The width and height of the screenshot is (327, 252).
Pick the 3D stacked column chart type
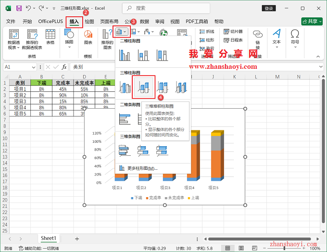[143, 87]
